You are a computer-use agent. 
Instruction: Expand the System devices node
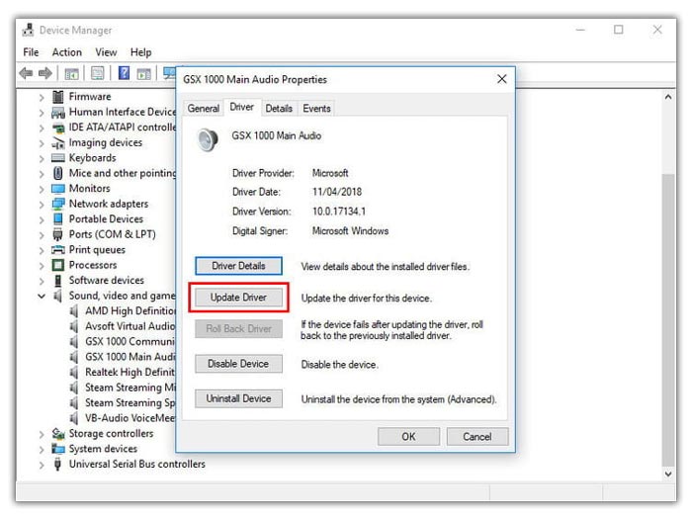click(x=42, y=450)
